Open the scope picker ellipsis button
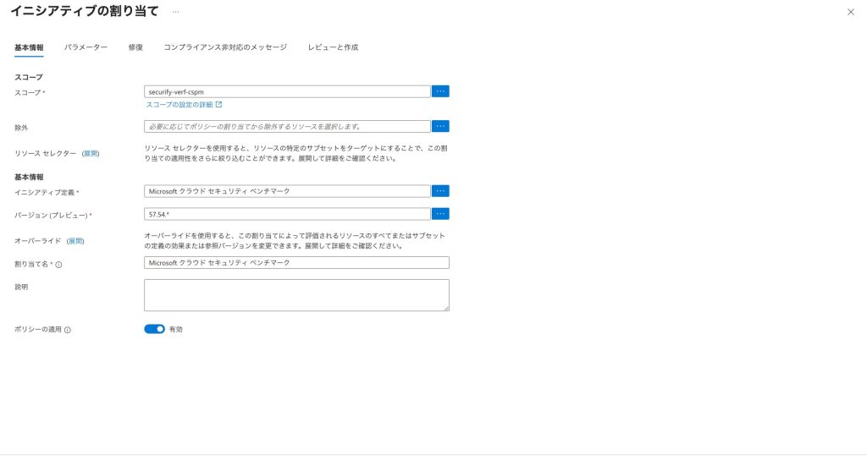 coord(440,91)
